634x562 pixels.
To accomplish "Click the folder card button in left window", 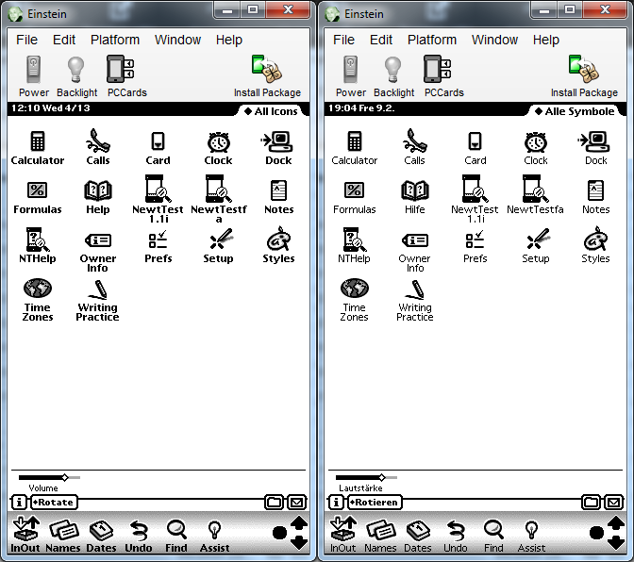I will pos(275,503).
